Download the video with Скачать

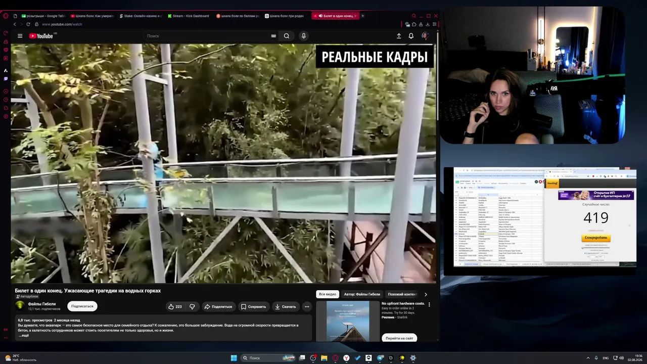click(x=285, y=306)
